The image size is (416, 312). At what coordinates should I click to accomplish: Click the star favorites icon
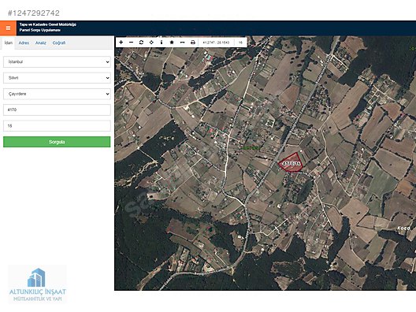[172, 43]
